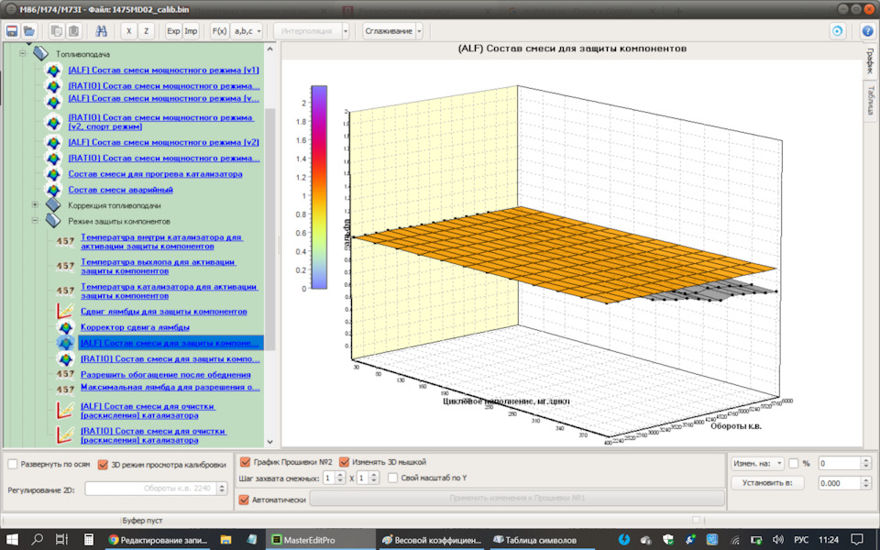Click the color scale legend bar
880x550 pixels.
[319, 187]
